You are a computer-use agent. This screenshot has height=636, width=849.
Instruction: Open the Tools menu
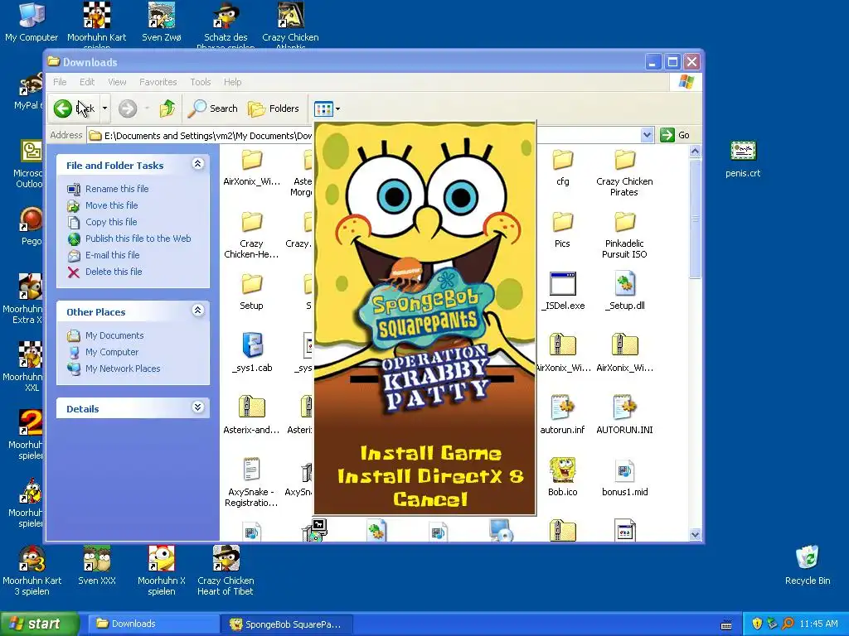pyautogui.click(x=201, y=82)
